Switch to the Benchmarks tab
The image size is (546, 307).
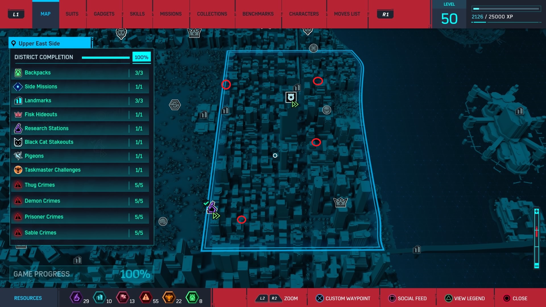click(258, 14)
